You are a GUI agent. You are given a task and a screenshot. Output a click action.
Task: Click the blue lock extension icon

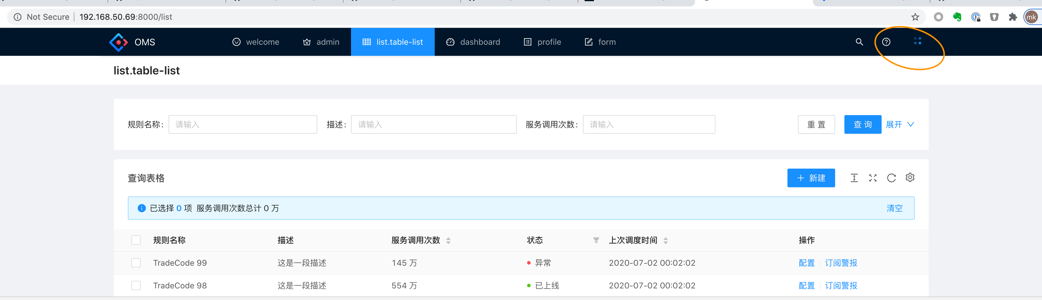click(x=975, y=17)
